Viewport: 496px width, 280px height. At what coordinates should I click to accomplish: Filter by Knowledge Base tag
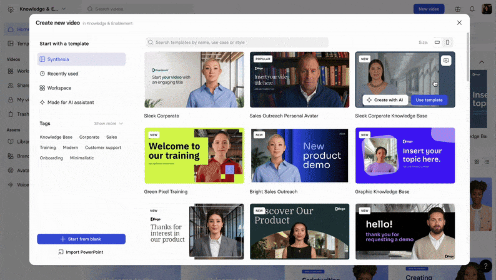pyautogui.click(x=56, y=137)
